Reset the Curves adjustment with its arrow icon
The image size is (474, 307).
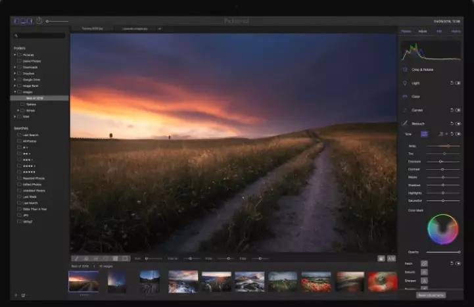pyautogui.click(x=452, y=110)
